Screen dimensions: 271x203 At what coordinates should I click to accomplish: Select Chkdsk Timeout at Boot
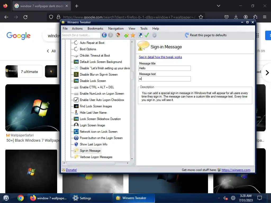pos(95,56)
